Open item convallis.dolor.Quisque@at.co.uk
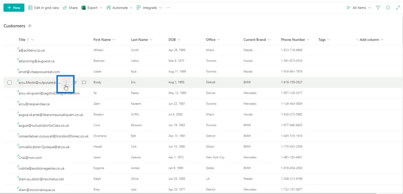 (x=44, y=147)
